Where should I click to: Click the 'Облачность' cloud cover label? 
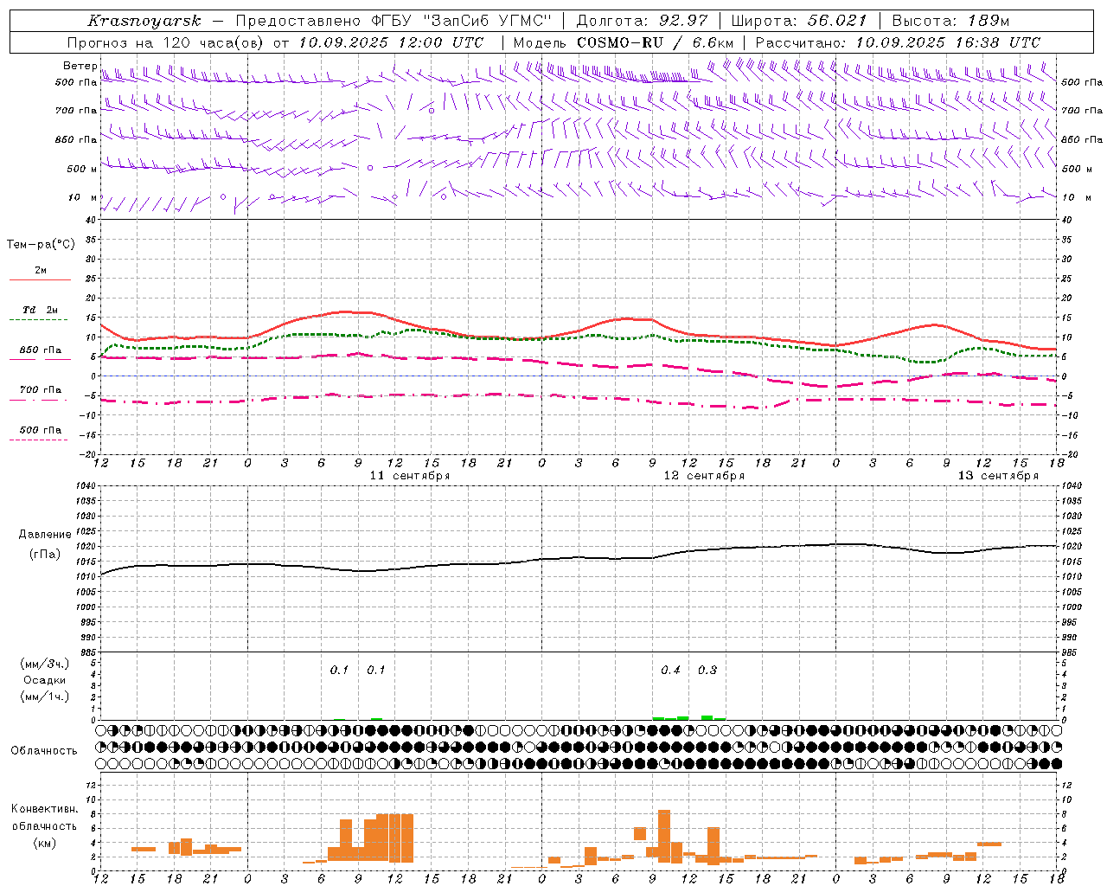[44, 751]
